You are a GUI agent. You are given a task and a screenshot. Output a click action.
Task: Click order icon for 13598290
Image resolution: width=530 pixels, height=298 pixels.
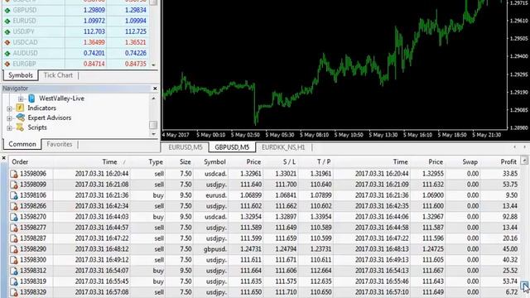click(14, 249)
